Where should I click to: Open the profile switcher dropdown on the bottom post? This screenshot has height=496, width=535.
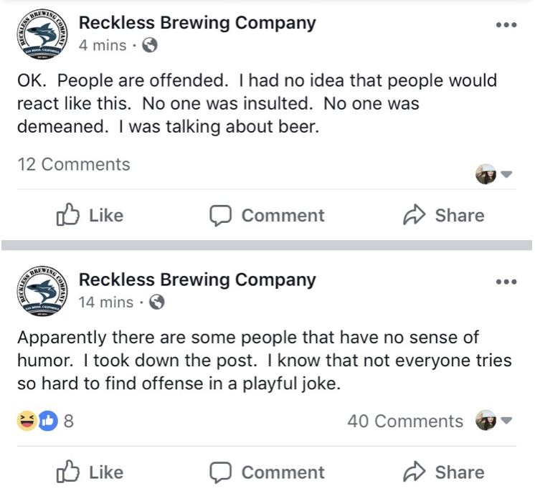(x=494, y=421)
